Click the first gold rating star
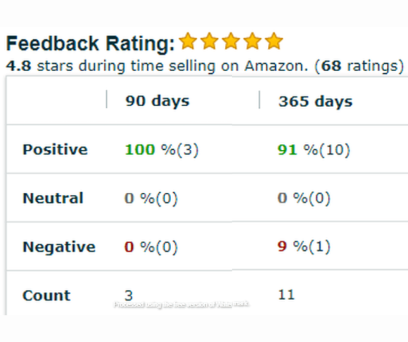Viewport: 408px width, 342px height. click(x=188, y=41)
